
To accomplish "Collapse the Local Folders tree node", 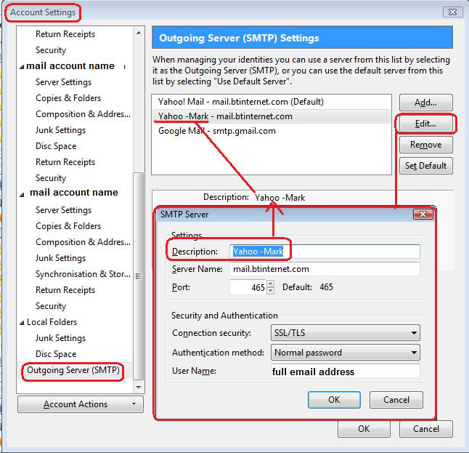I will pos(21,322).
